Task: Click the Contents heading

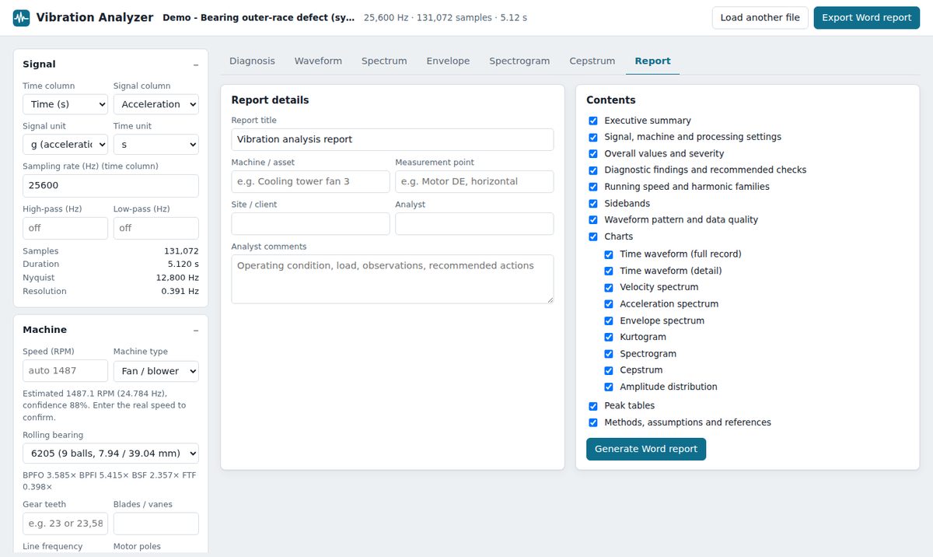Action: click(611, 100)
